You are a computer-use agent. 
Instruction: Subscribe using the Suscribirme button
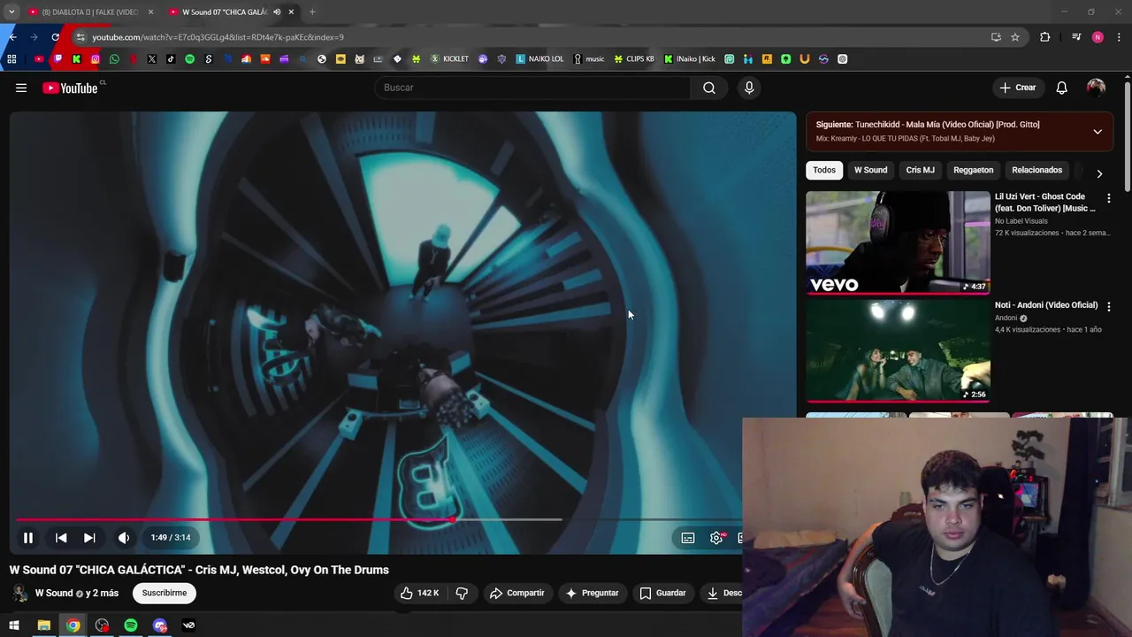point(164,593)
